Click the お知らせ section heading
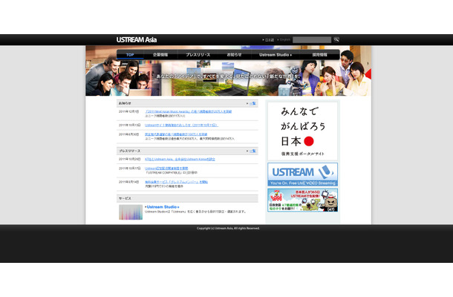The width and height of the screenshot is (453, 297). [125, 103]
